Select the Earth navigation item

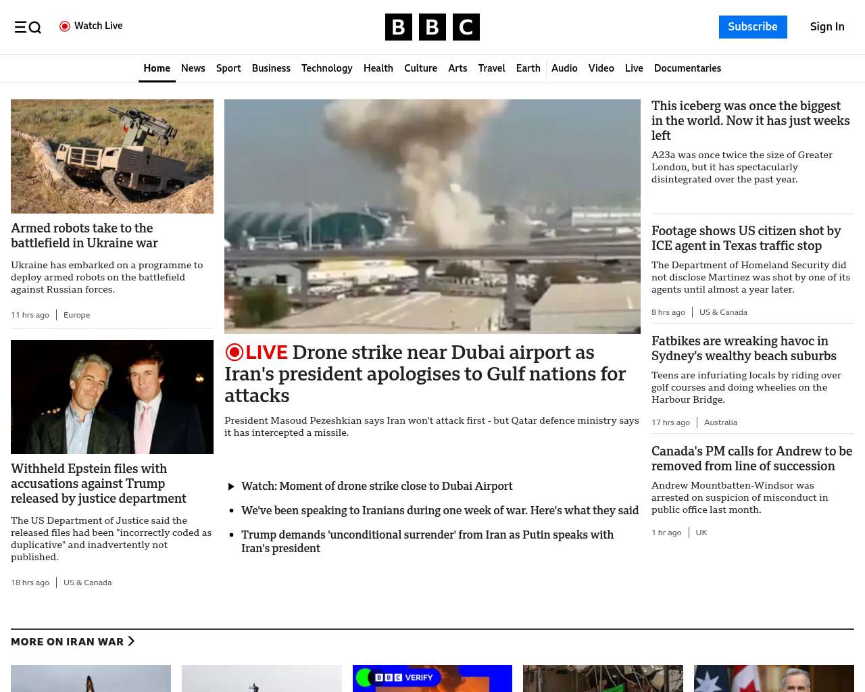click(528, 68)
